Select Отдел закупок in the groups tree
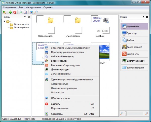Viewport: 151px width, 122px height. tap(22, 24)
